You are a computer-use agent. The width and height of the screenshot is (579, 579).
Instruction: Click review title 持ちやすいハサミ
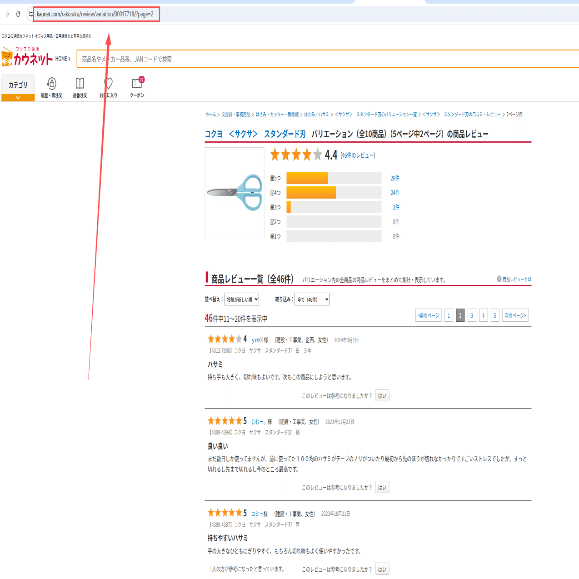[228, 538]
